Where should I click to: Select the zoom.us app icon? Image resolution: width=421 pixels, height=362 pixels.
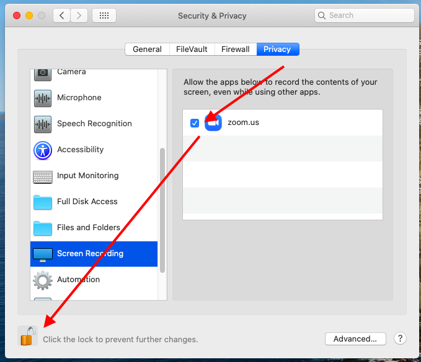(x=213, y=123)
